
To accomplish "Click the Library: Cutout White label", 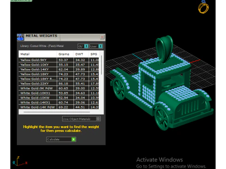I will (42, 46).
